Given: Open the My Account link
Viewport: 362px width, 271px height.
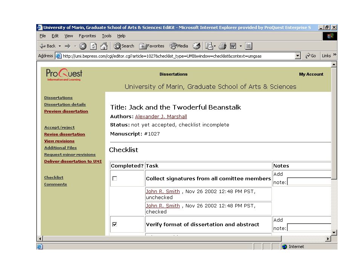Looking at the screenshot, I should (311, 74).
